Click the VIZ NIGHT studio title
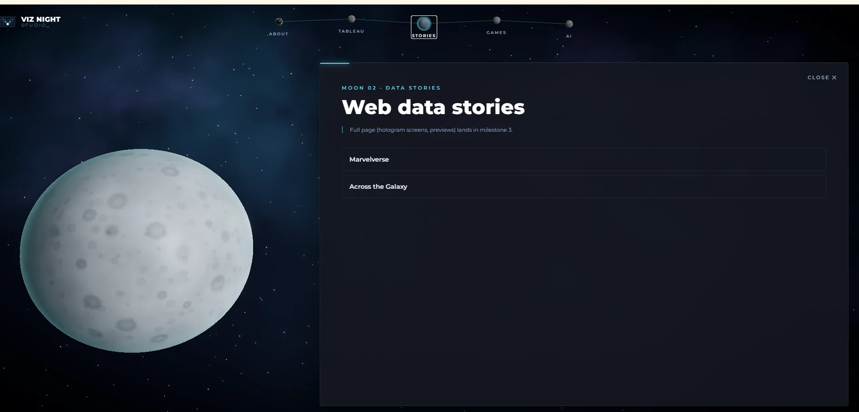859x412 pixels. coord(41,19)
